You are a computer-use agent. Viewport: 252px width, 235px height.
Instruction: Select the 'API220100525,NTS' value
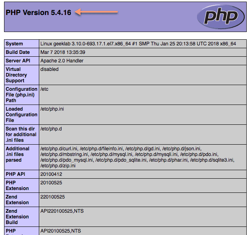pyautogui.click(x=62, y=211)
